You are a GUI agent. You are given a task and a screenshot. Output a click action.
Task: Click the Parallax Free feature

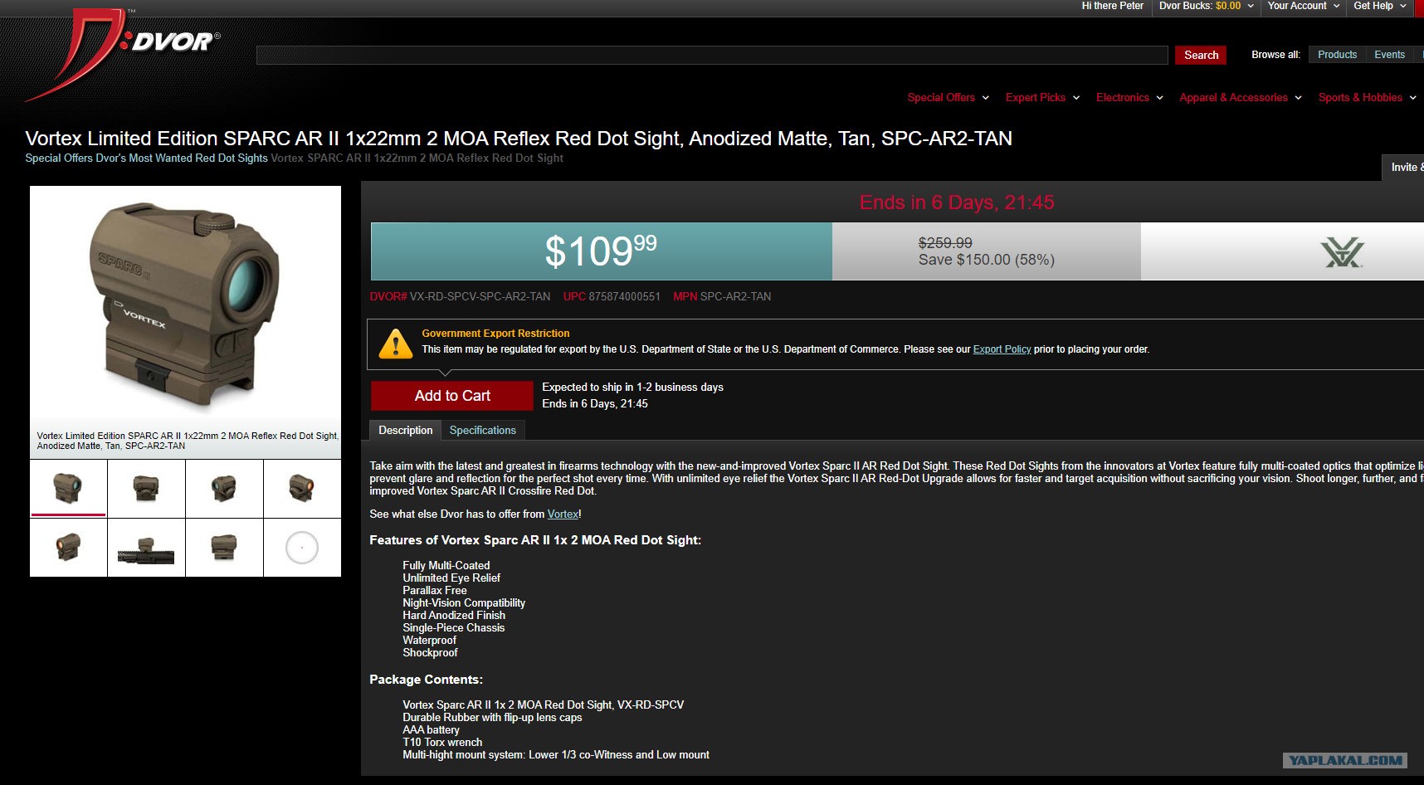435,591
